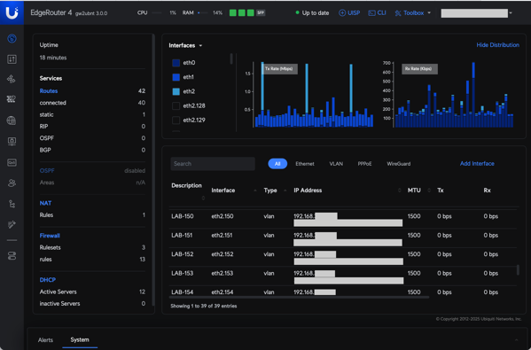Open the config tree icon in sidebar
Screen dimensions: 531x350
point(12,204)
